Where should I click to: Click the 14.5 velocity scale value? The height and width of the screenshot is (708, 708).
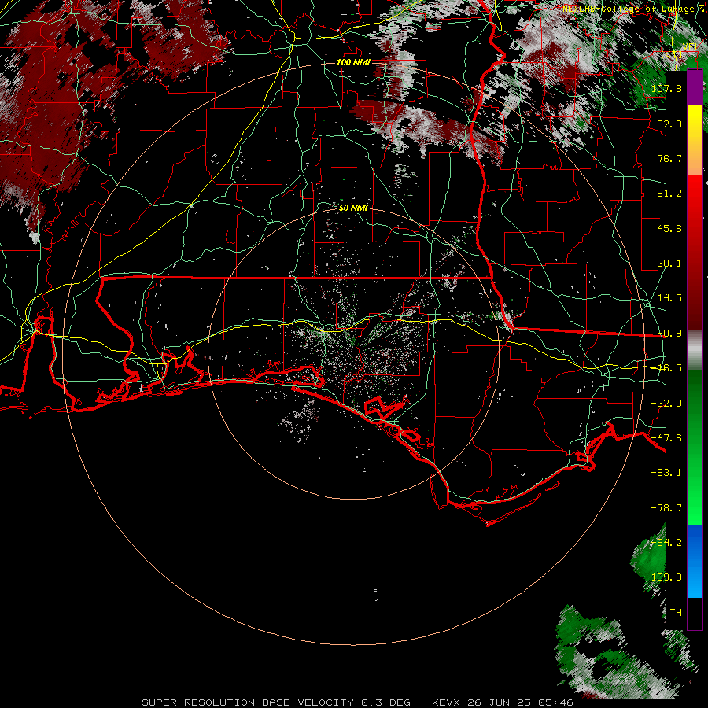point(669,297)
